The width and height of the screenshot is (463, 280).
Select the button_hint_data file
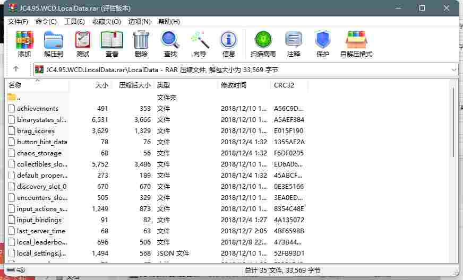(x=42, y=142)
